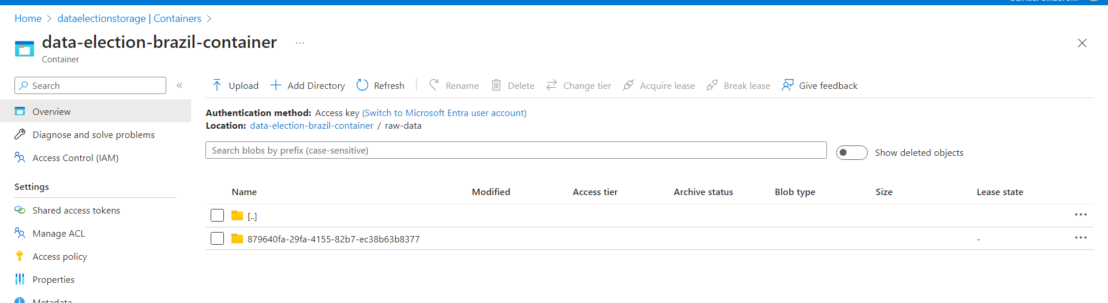1108x303 pixels.
Task: Click the Shared access tokens link icon
Action: pyautogui.click(x=20, y=210)
